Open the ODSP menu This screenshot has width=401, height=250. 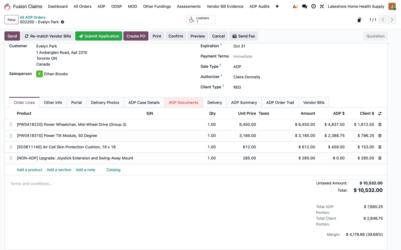coord(117,6)
